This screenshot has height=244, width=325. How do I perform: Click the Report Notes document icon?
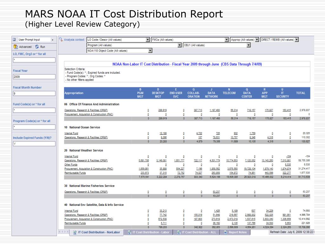226,232
